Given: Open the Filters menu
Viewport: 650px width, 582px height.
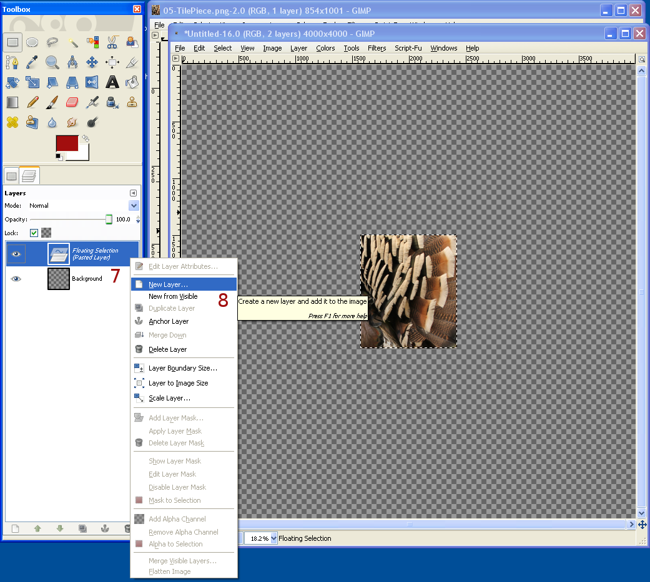Looking at the screenshot, I should click(377, 48).
